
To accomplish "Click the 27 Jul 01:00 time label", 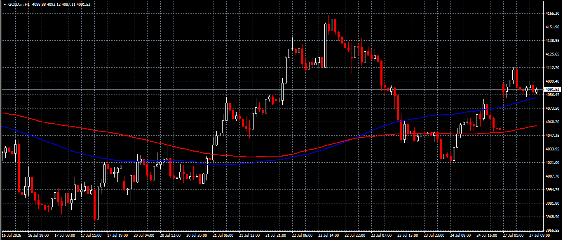I will (513, 236).
